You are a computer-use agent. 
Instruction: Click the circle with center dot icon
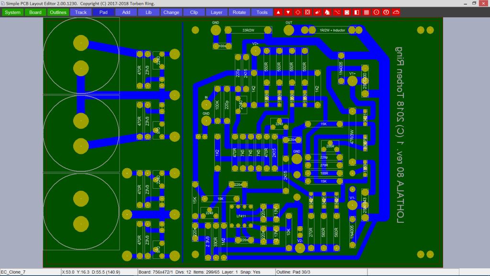376,12
